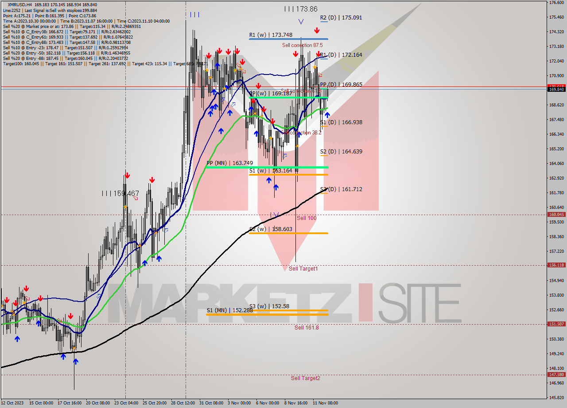The image size is (567, 408).
Task: Click the '| | | 173.86' high marker label
Action: click(x=301, y=9)
